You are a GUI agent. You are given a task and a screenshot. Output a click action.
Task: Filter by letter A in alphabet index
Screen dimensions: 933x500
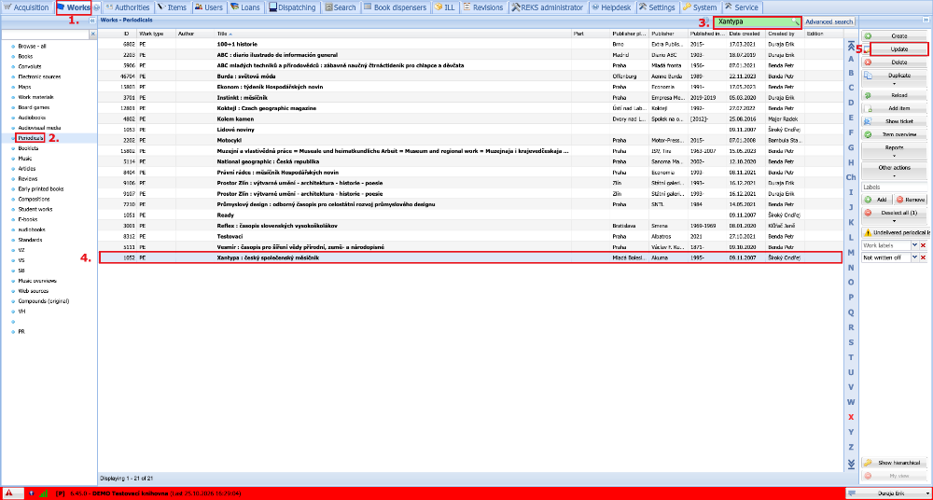(x=851, y=59)
